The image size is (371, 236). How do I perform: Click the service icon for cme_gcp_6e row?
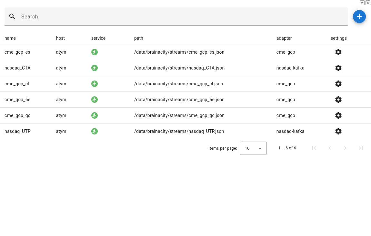coord(95,100)
